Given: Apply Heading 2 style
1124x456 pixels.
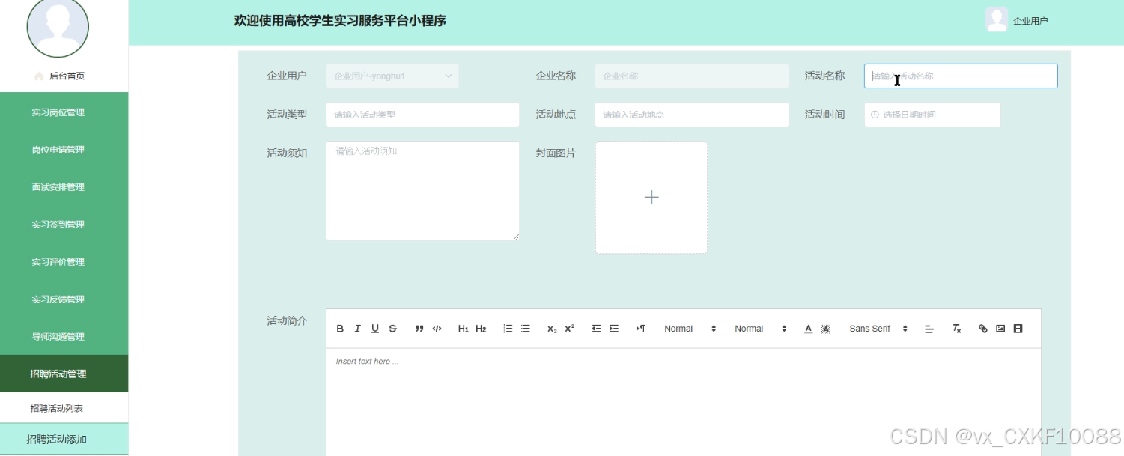Looking at the screenshot, I should click(482, 329).
